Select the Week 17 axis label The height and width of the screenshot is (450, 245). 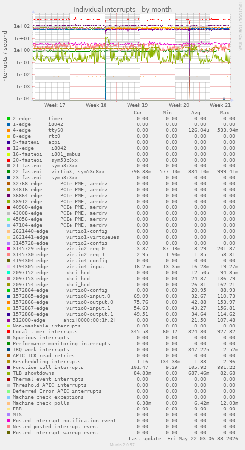point(55,105)
